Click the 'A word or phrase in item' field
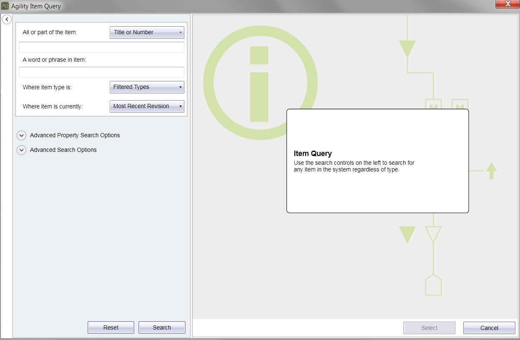The height and width of the screenshot is (340, 520). [x=101, y=72]
